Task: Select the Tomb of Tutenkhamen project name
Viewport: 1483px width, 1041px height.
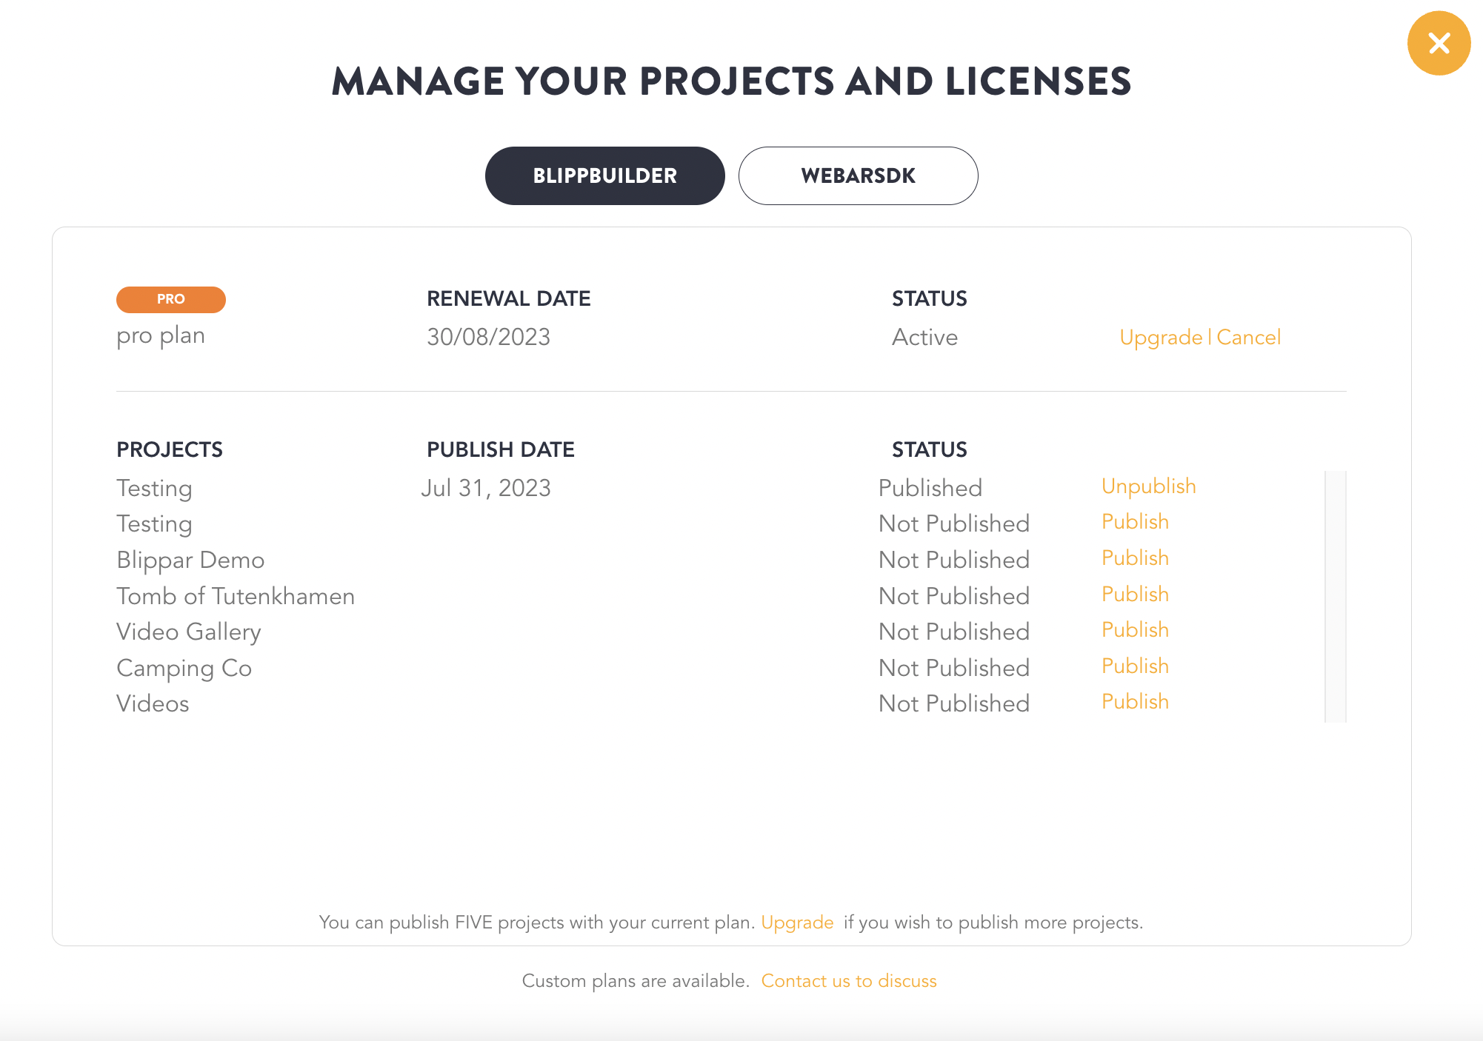Action: (236, 596)
